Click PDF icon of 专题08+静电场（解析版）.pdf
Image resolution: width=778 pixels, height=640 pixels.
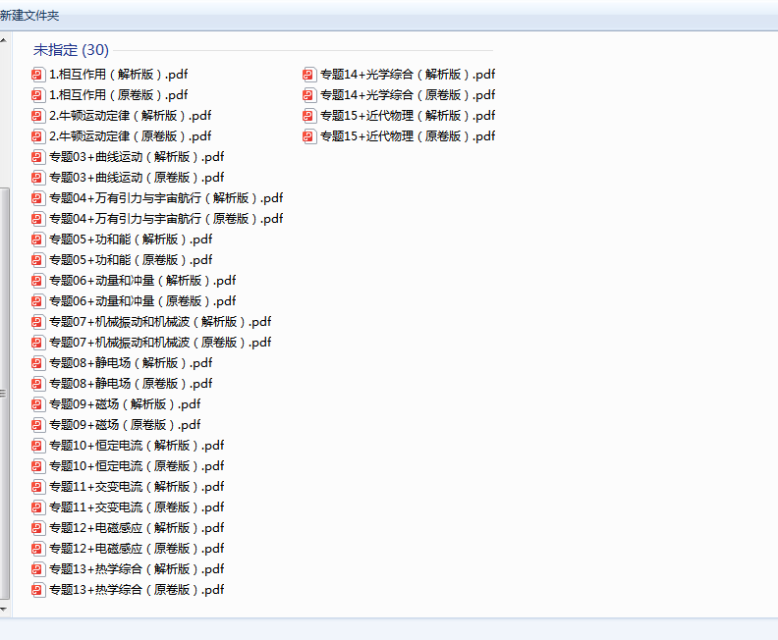pyautogui.click(x=38, y=363)
